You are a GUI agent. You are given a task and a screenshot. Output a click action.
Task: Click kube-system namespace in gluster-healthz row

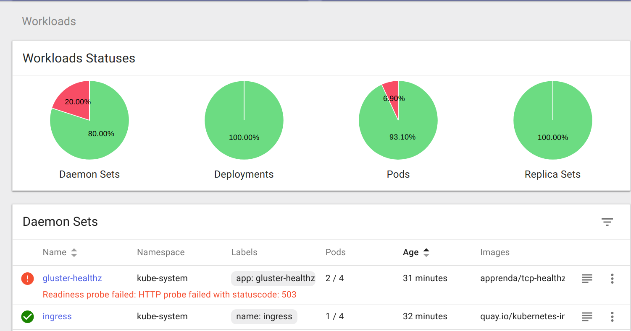point(162,278)
